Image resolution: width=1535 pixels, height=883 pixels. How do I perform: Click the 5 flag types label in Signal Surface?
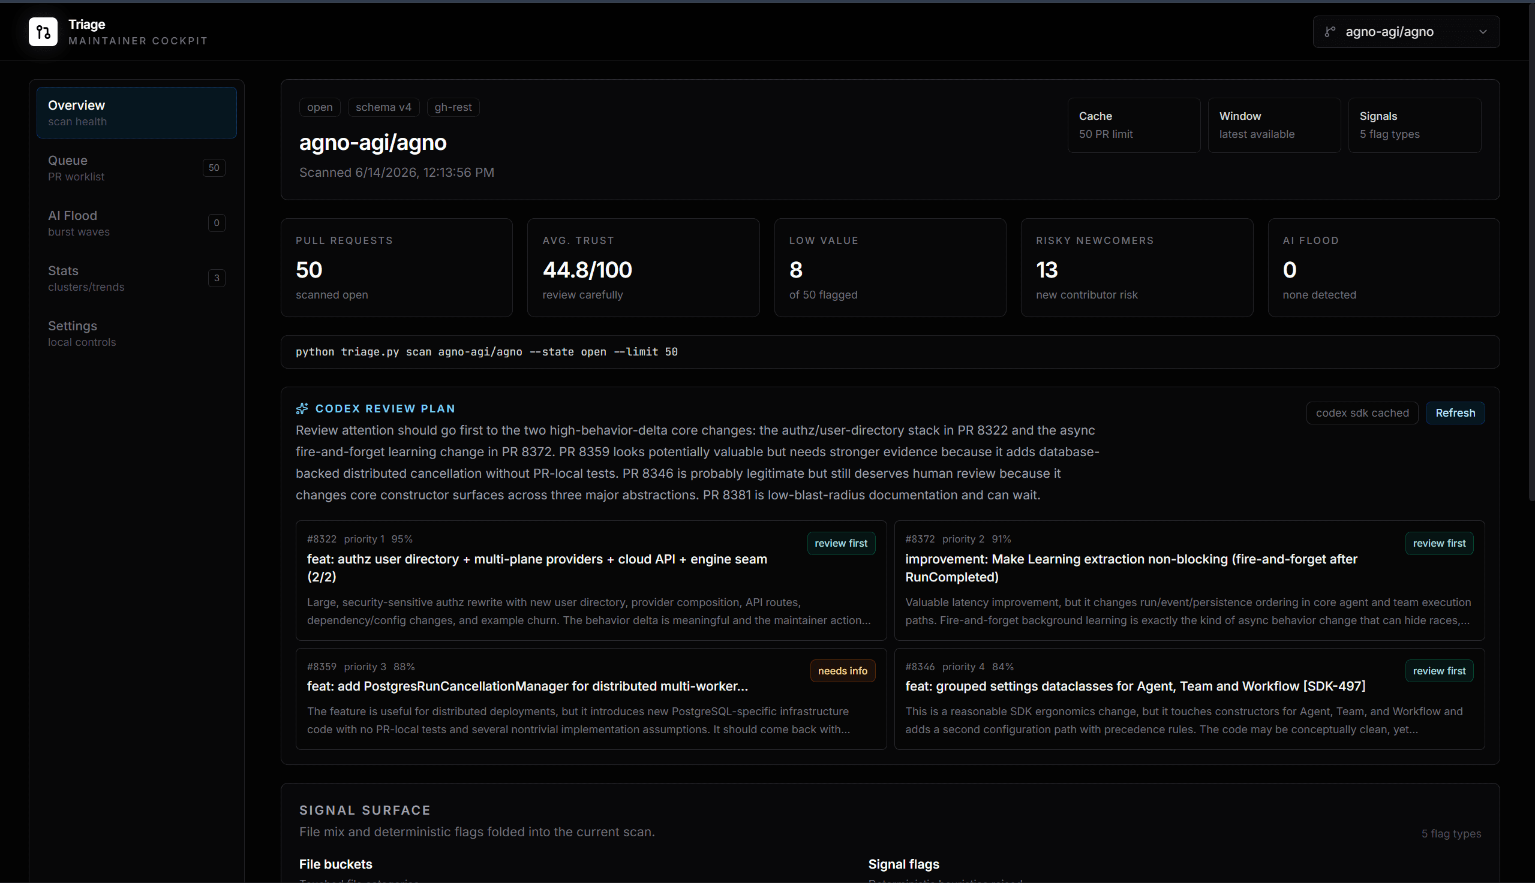[1450, 834]
